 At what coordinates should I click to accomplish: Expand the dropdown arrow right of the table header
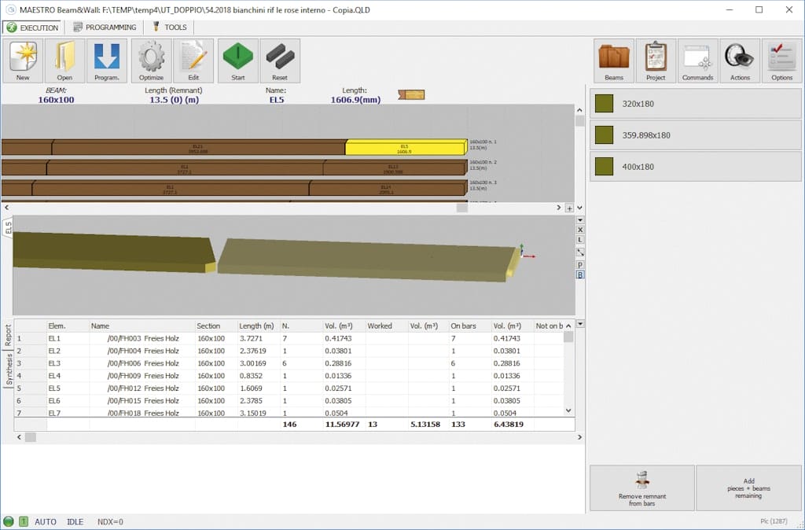(x=580, y=324)
